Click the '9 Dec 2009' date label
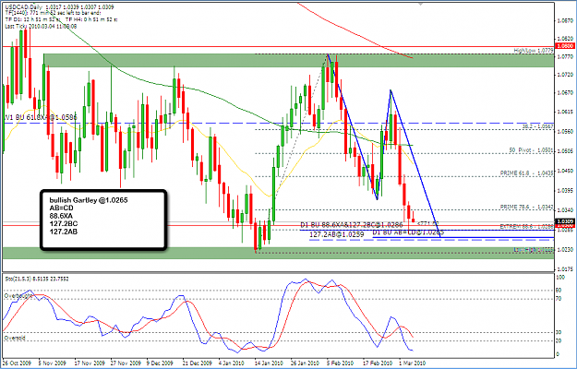Image resolution: width=577 pixels, height=369 pixels. tap(160, 363)
